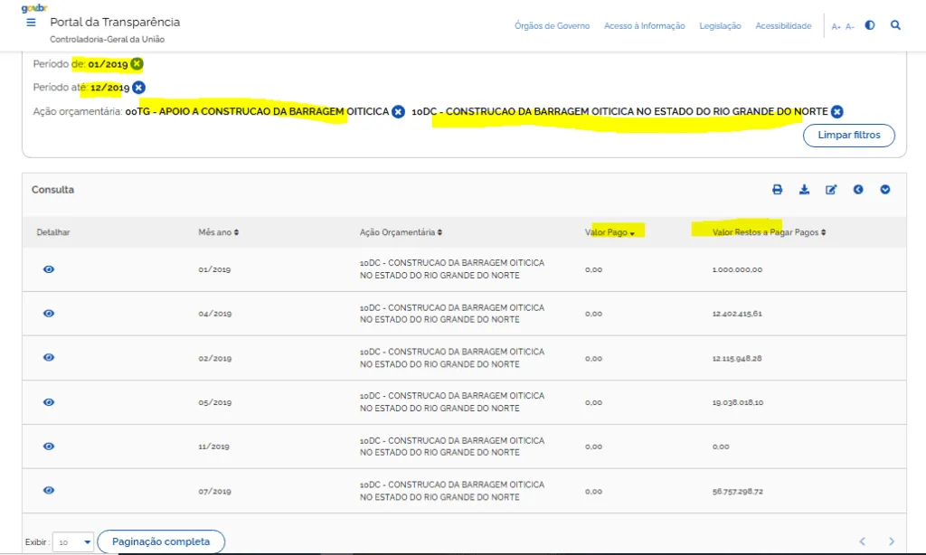Click the left-arrow circle icon in Consulta

click(x=858, y=190)
